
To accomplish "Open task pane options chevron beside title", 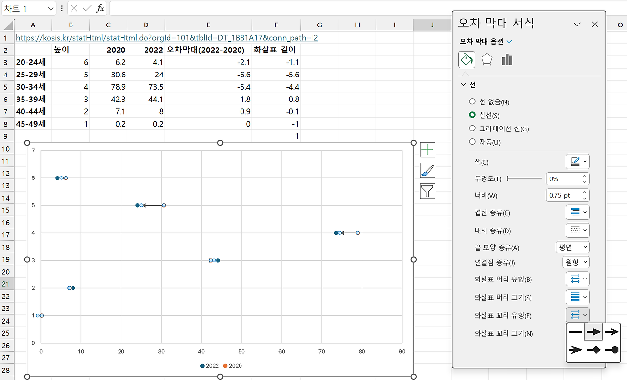I will point(577,24).
